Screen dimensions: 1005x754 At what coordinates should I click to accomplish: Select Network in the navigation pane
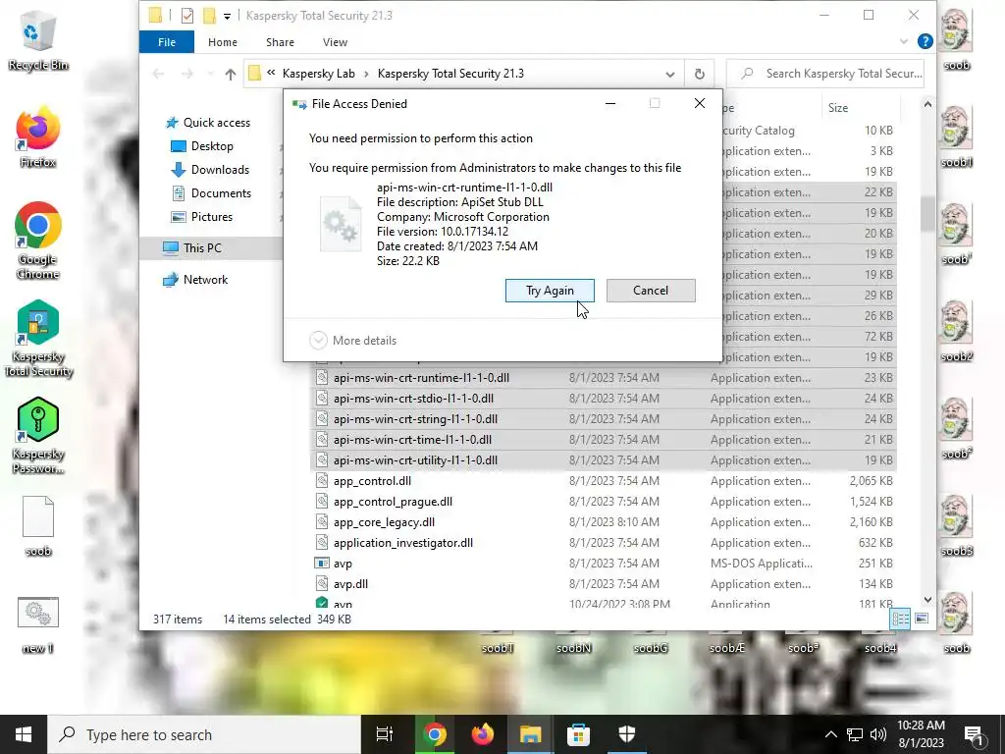click(x=195, y=280)
